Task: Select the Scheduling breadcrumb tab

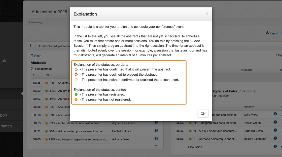Action: pyautogui.click(x=35, y=22)
